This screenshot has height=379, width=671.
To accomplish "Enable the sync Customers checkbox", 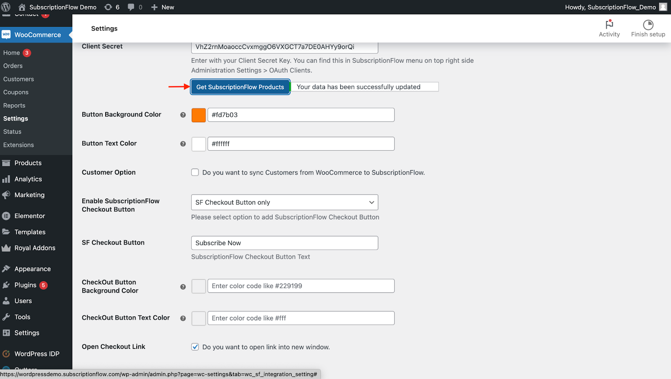I will tap(195, 172).
